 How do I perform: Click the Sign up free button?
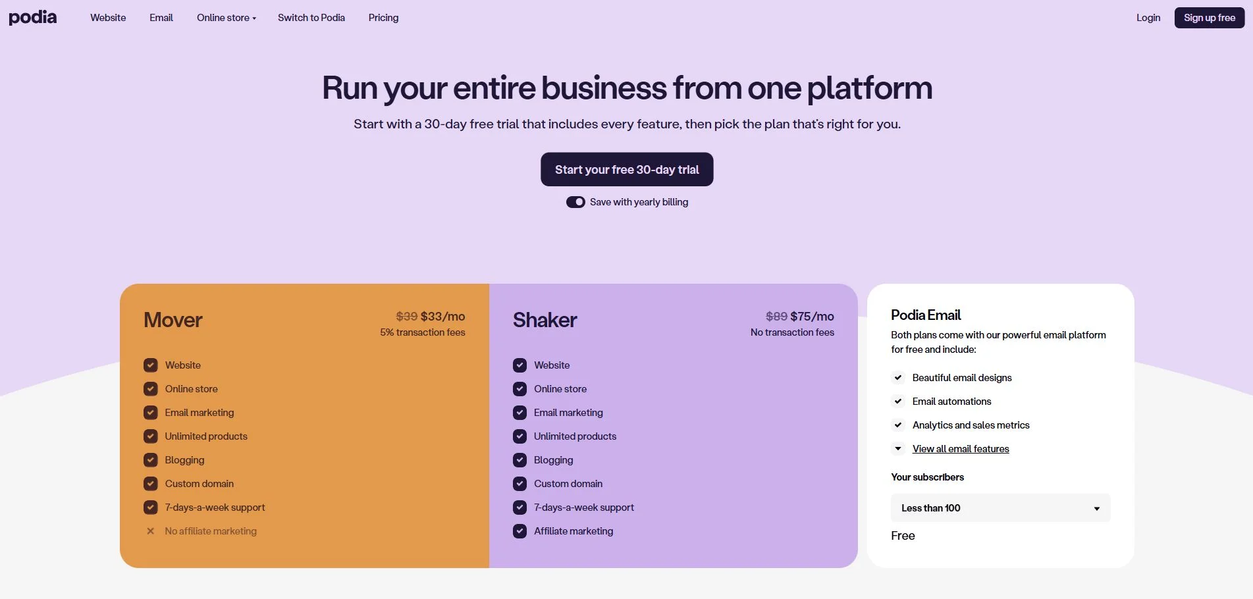(1209, 18)
